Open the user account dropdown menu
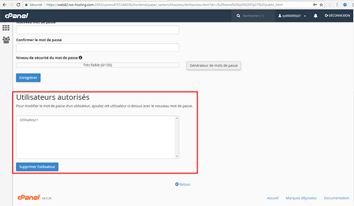The image size is (354, 206). (292, 16)
